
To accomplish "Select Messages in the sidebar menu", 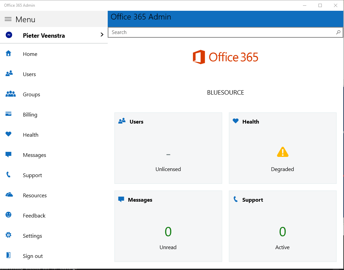I will [54, 155].
